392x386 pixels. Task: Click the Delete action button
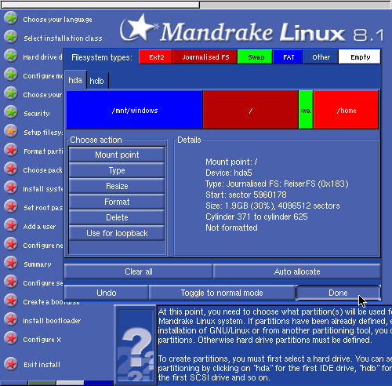pyautogui.click(x=117, y=217)
